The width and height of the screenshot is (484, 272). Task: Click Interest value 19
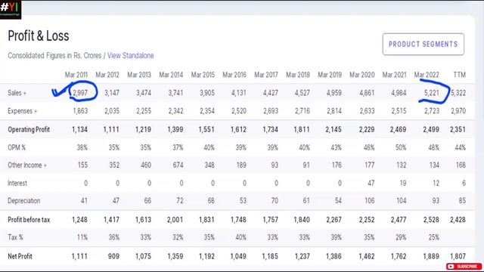coord(403,183)
